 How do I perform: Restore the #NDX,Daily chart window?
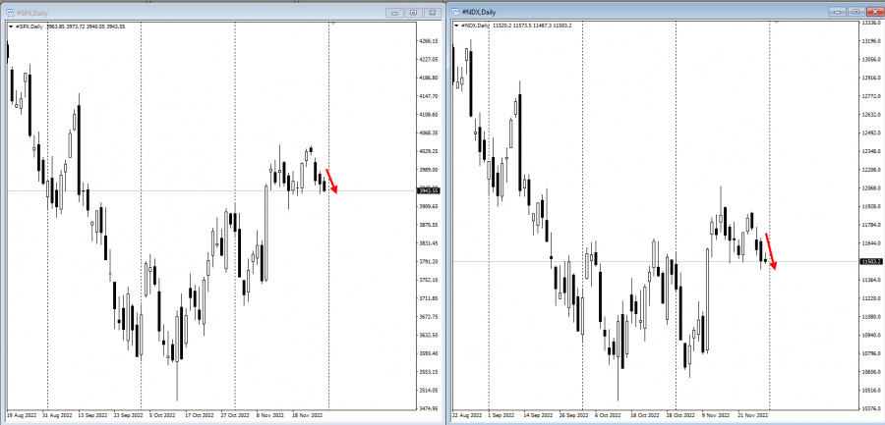[x=855, y=12]
